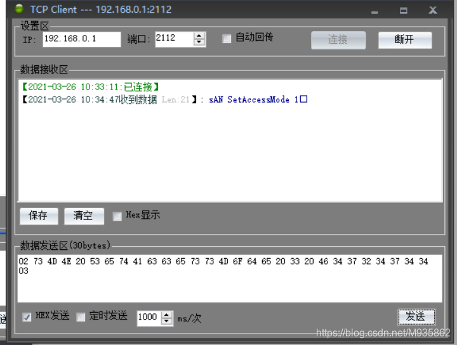Click the Len:21 label in log

click(x=176, y=100)
